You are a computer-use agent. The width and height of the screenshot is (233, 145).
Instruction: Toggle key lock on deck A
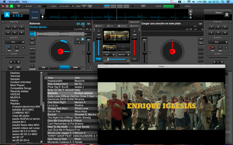(82, 39)
